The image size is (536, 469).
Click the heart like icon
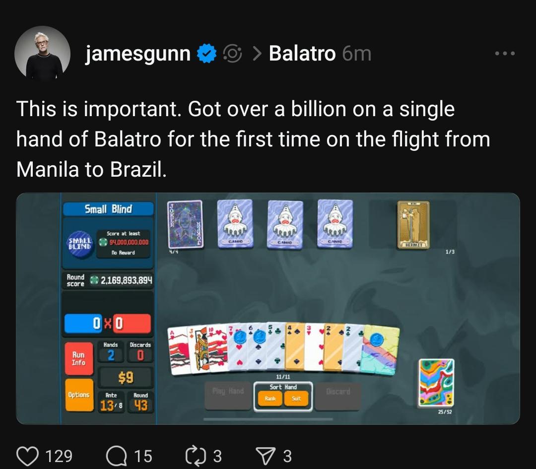click(x=28, y=457)
